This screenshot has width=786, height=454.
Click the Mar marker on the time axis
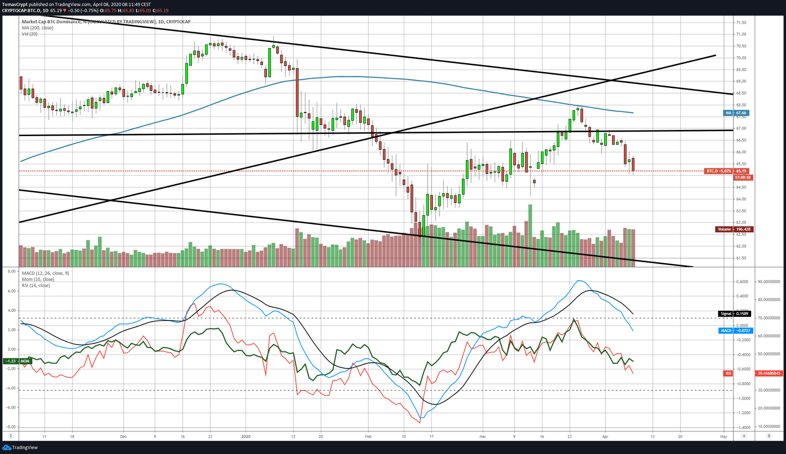pos(483,437)
